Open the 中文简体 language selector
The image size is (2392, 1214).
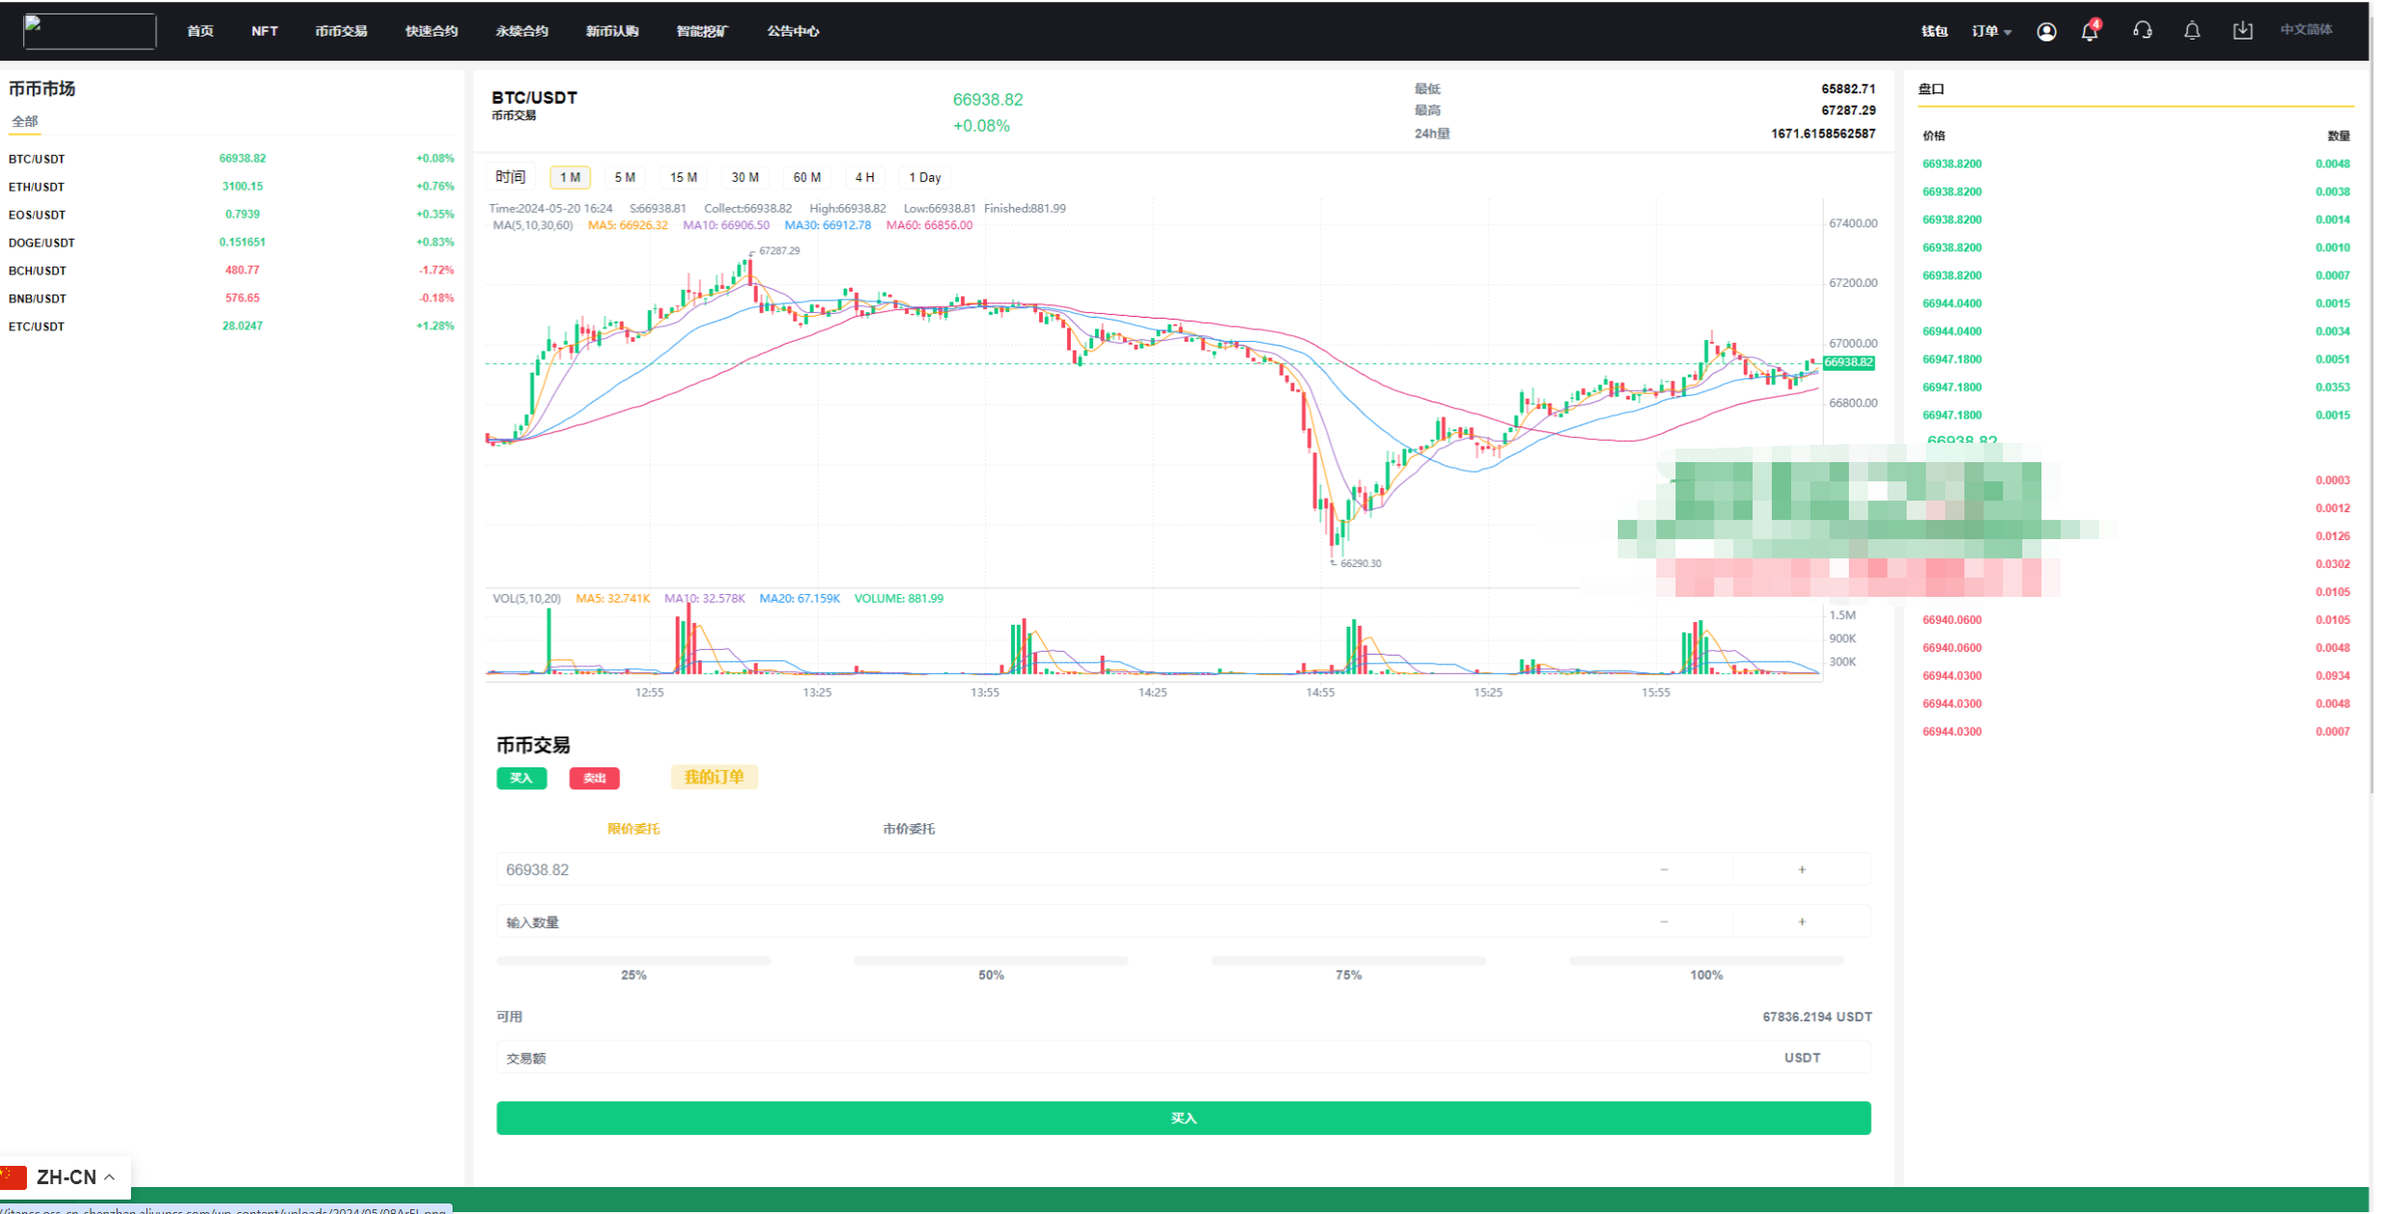2306,30
